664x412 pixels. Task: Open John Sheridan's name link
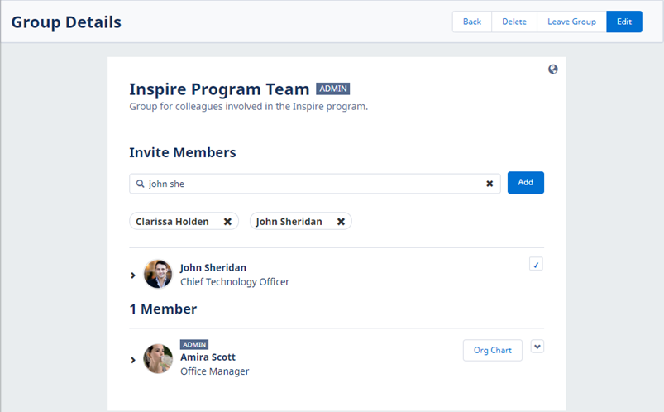click(213, 267)
